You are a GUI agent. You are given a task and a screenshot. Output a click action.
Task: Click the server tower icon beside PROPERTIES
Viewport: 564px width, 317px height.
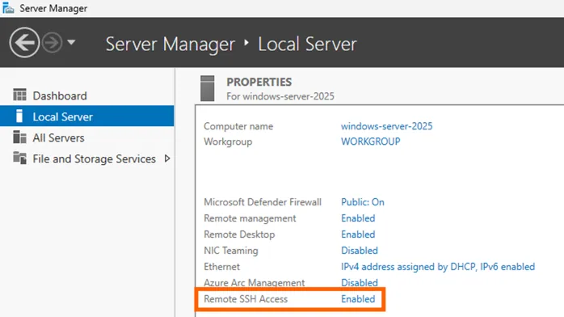coord(207,88)
